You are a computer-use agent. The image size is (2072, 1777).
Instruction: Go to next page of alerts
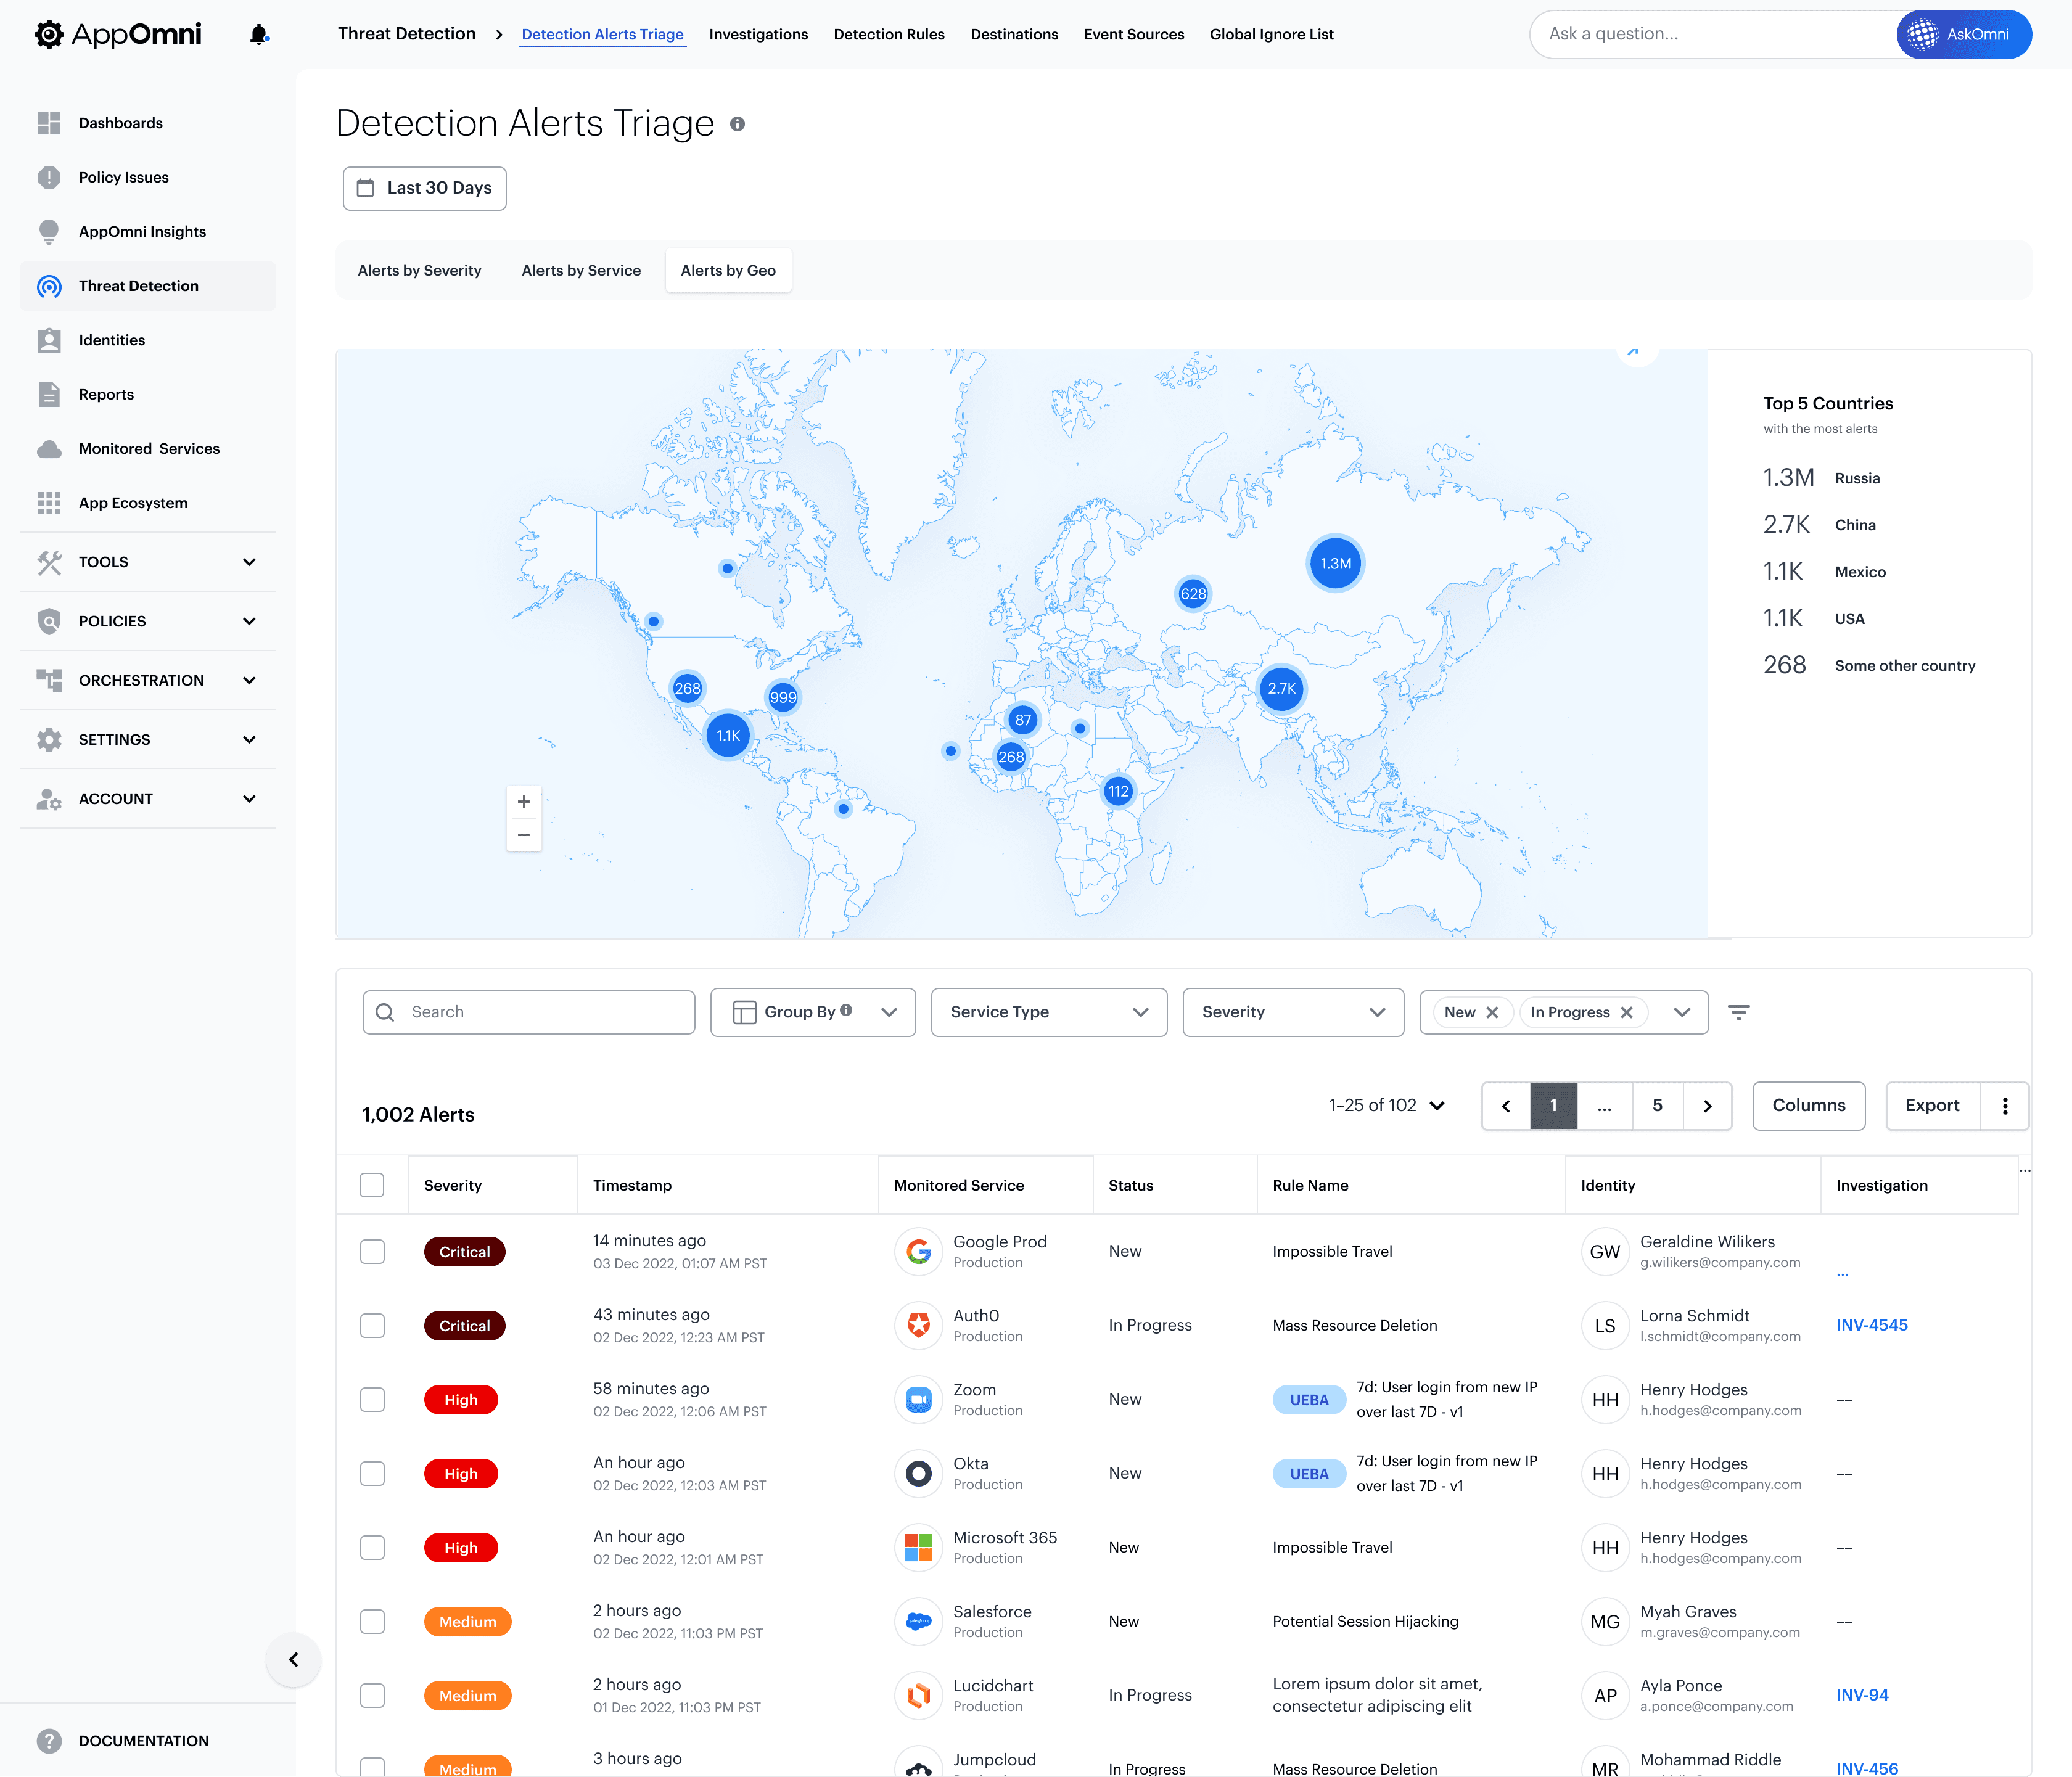click(x=1707, y=1106)
